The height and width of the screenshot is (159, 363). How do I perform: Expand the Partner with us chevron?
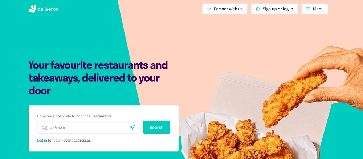pyautogui.click(x=209, y=9)
